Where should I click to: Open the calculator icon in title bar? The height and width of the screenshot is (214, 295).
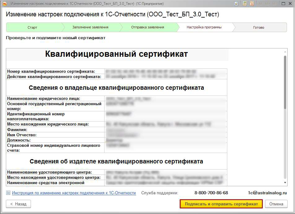[245, 4]
